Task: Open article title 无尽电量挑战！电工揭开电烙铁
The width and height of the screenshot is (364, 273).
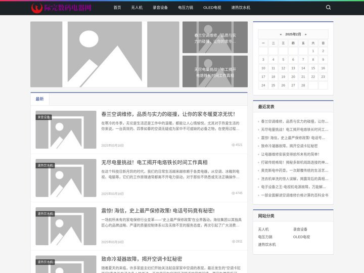Action: [154, 162]
